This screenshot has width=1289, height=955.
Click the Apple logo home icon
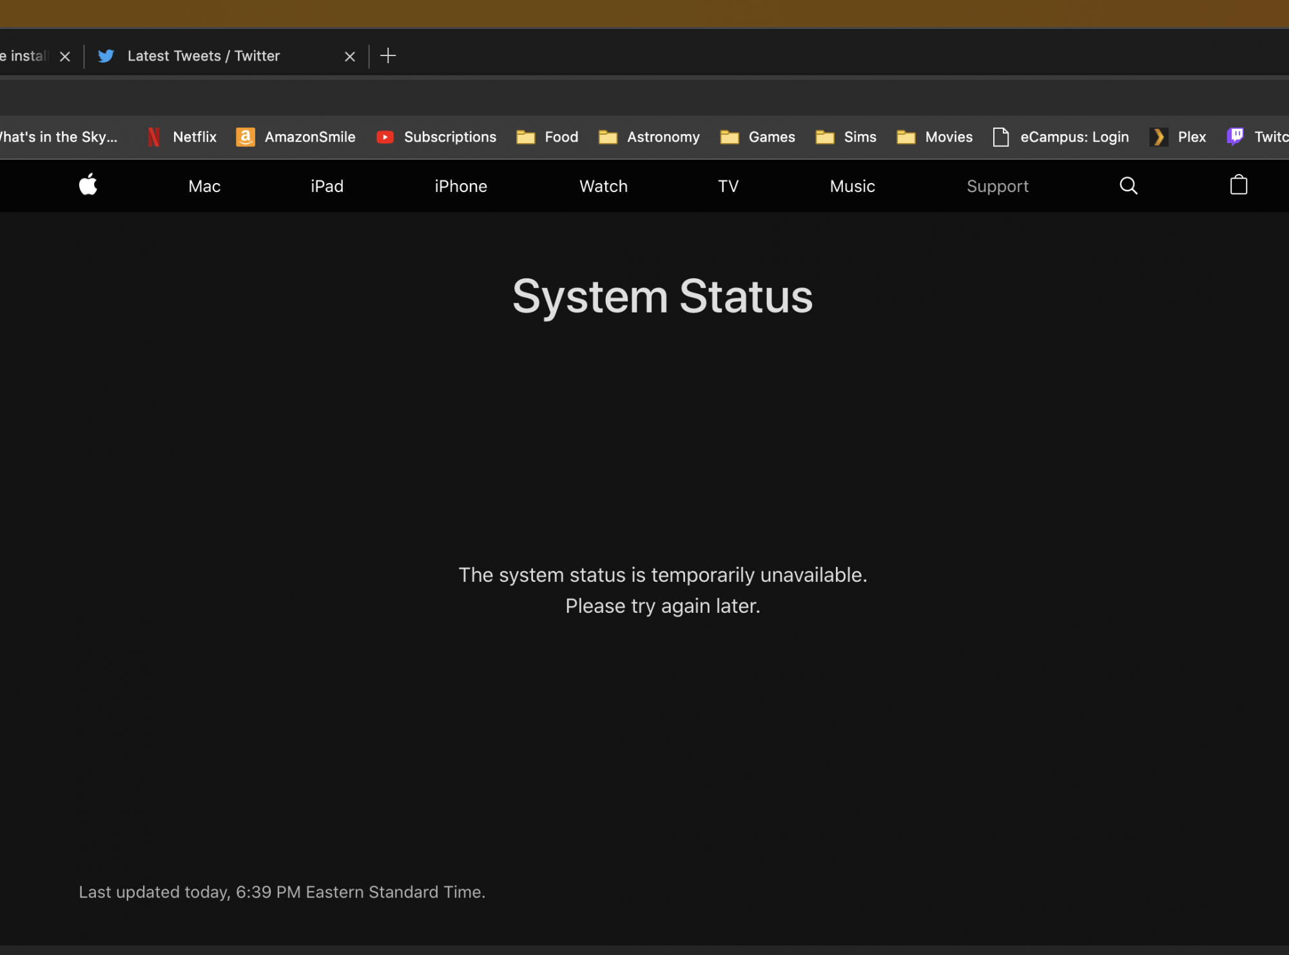coord(88,186)
